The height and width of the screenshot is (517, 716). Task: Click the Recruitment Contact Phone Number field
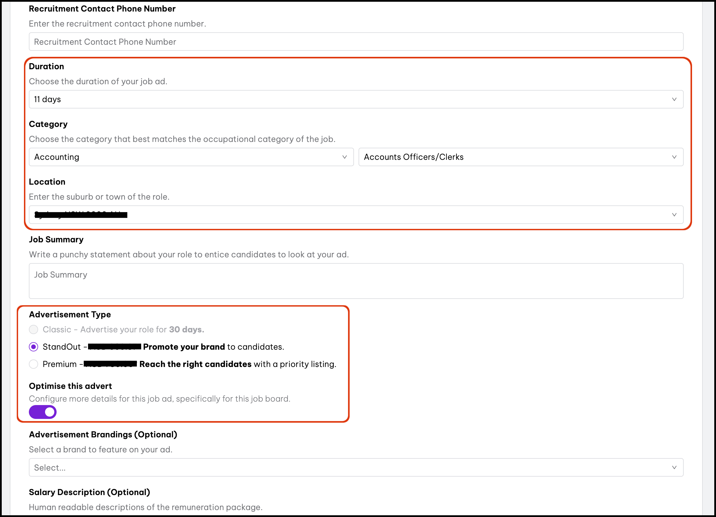pos(356,42)
